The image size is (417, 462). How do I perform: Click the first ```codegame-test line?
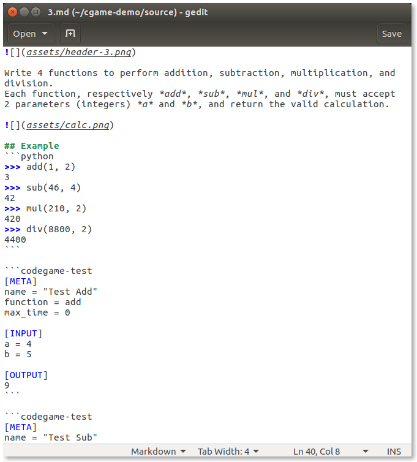(x=48, y=271)
